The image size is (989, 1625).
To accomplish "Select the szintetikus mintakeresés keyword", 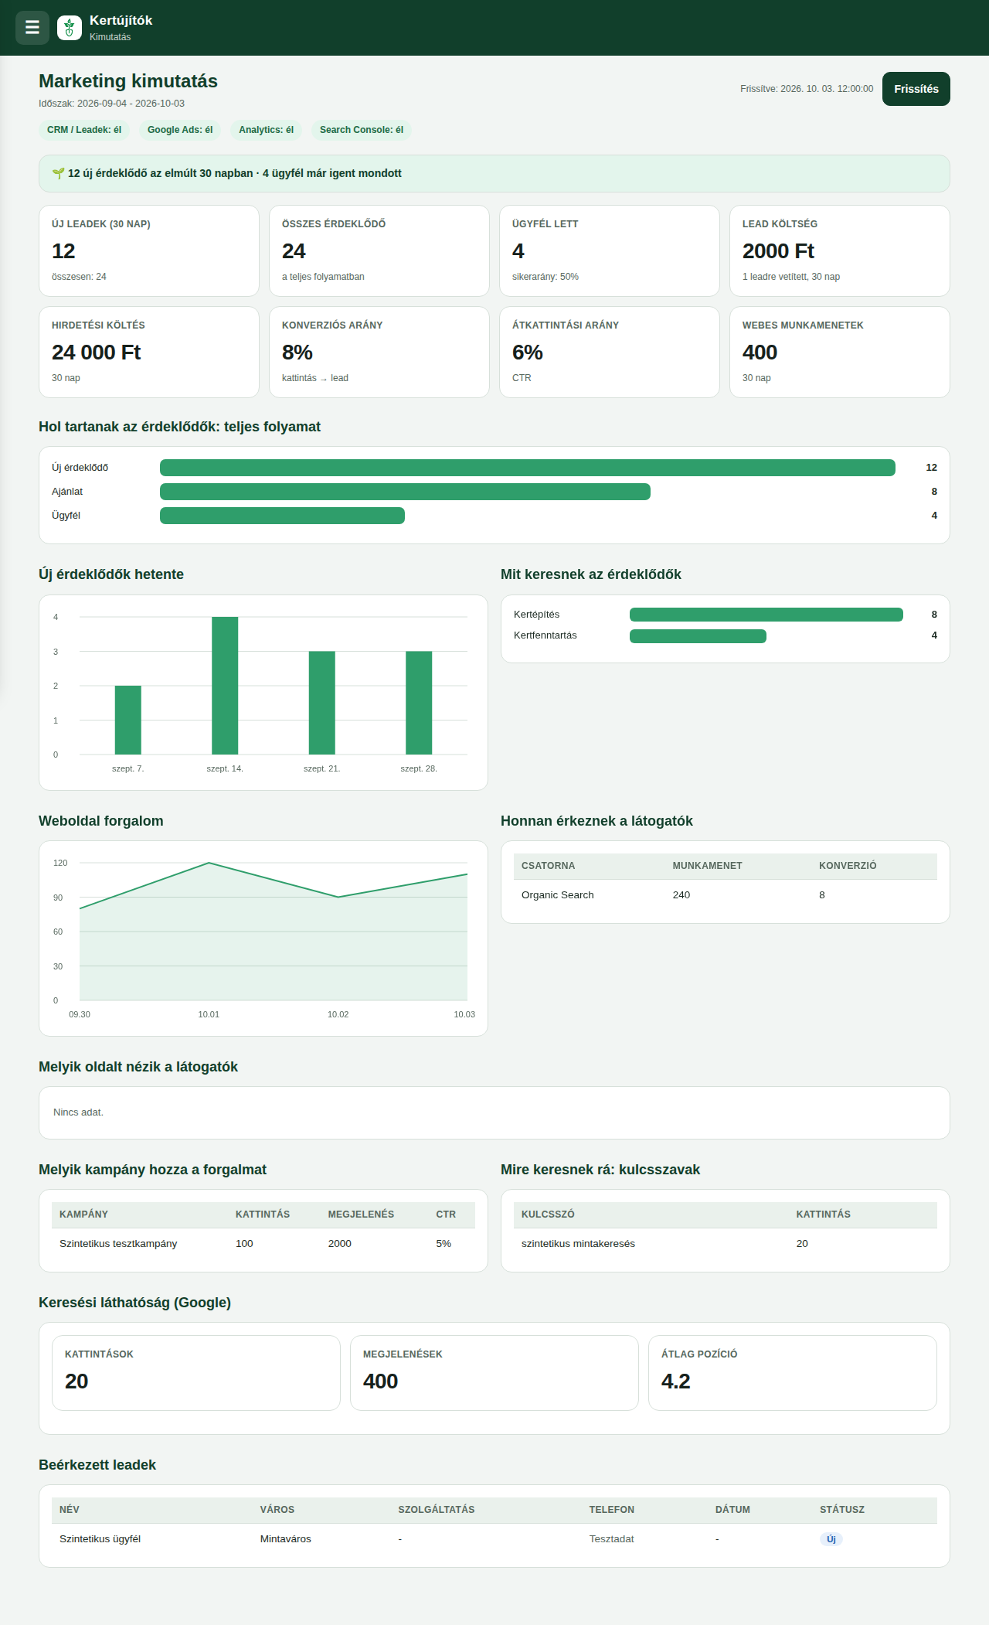I will (578, 1244).
